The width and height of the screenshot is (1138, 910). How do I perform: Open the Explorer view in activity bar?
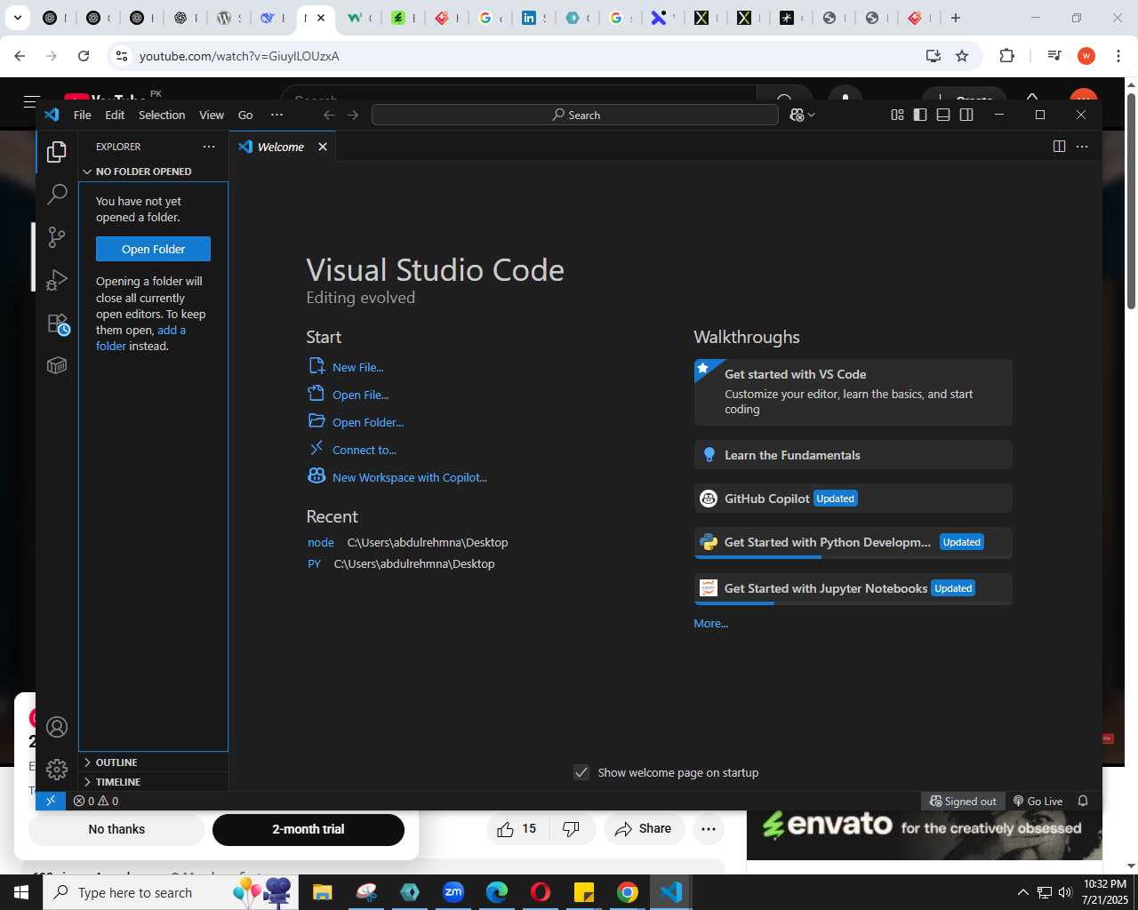click(57, 152)
